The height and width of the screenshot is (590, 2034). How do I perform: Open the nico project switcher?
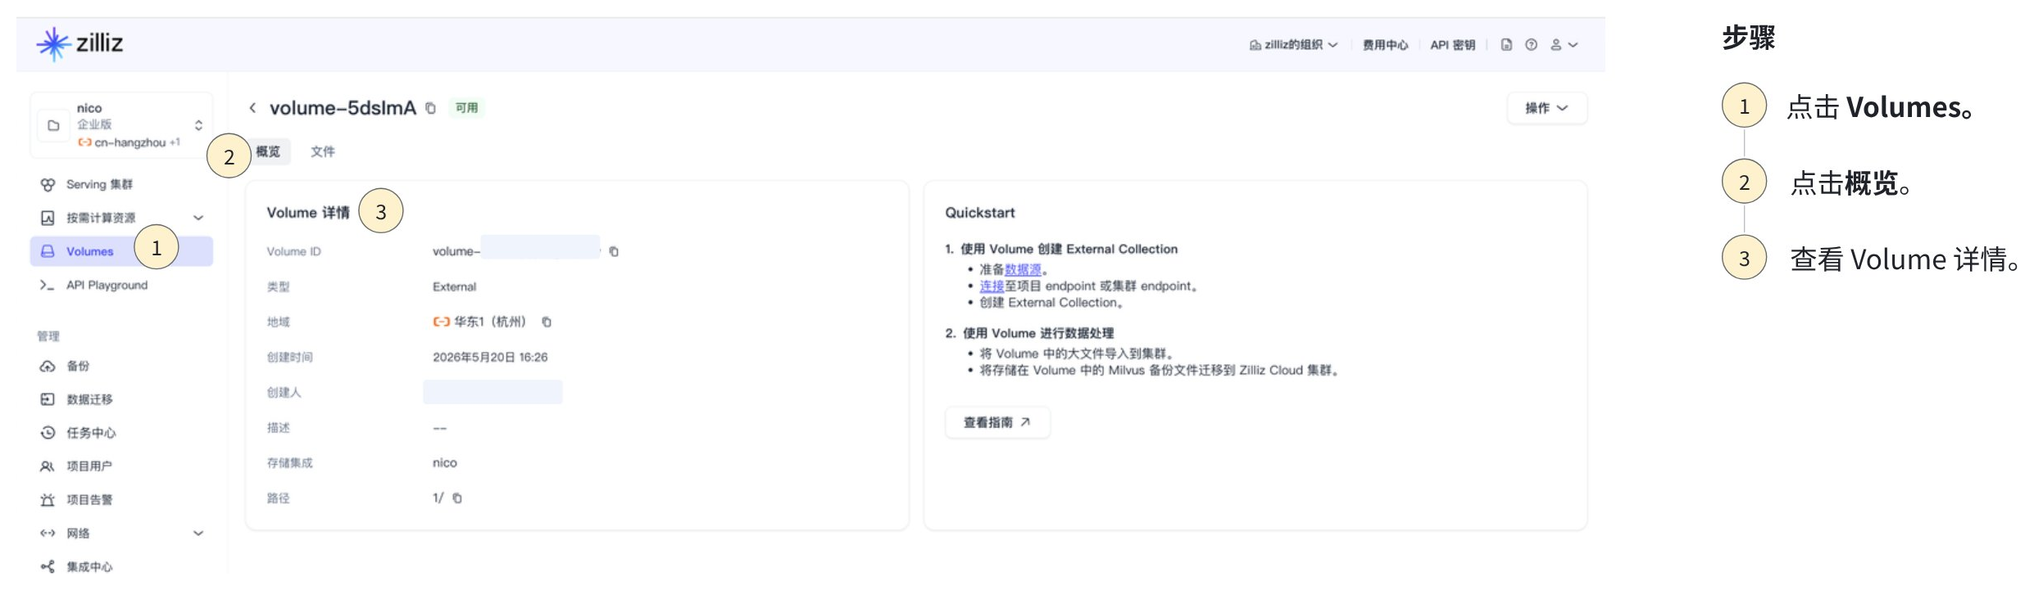click(121, 125)
